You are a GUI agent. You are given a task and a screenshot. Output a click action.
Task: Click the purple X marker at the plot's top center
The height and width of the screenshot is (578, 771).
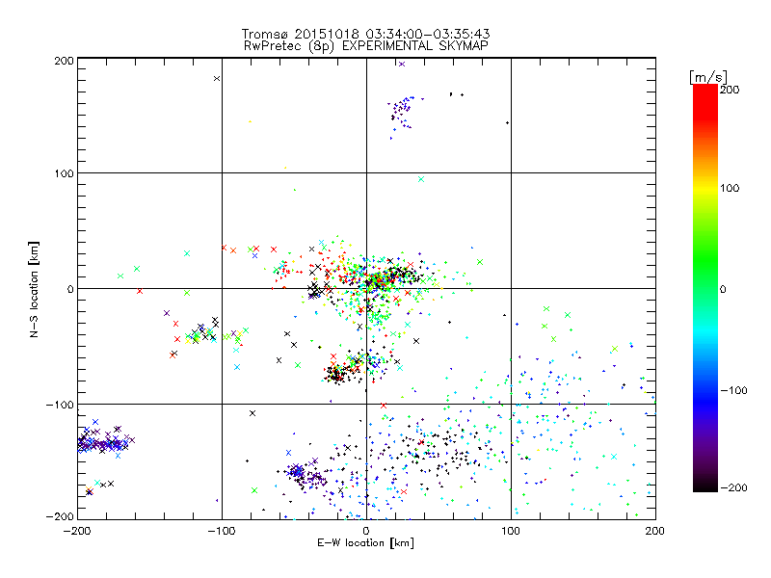pos(402,64)
